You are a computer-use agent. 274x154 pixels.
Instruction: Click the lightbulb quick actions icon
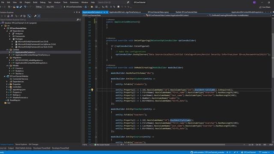(92, 90)
